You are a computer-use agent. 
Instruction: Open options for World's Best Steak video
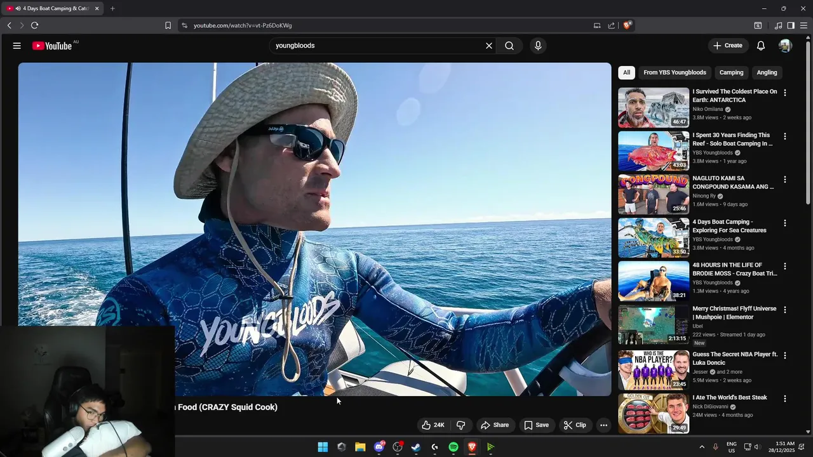[x=785, y=399]
